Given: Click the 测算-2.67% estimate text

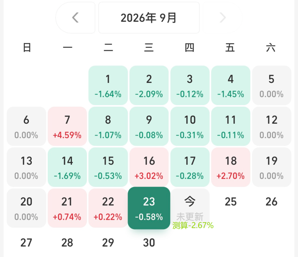Looking at the screenshot, I should click(x=193, y=225).
